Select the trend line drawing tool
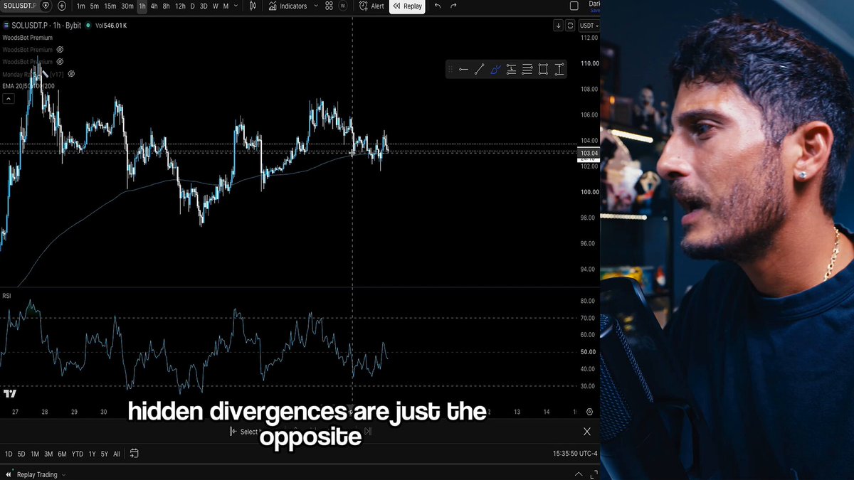Screen dimensions: 854x480 pyautogui.click(x=479, y=69)
